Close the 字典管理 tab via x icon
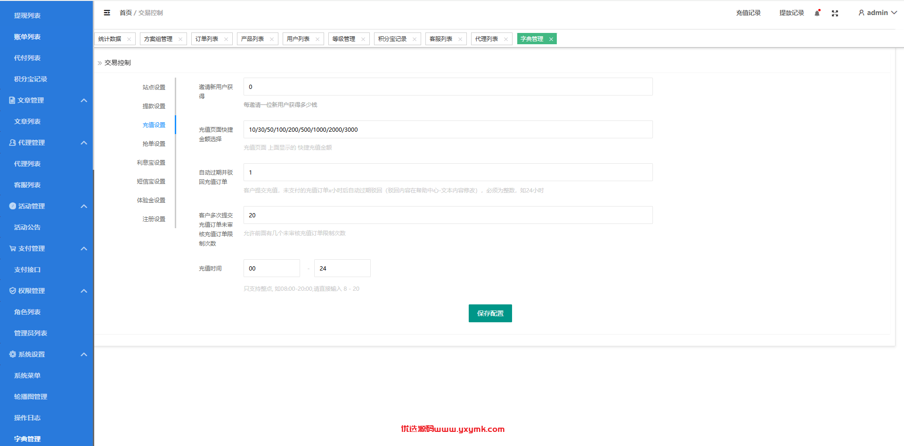This screenshot has width=904, height=446. click(551, 39)
